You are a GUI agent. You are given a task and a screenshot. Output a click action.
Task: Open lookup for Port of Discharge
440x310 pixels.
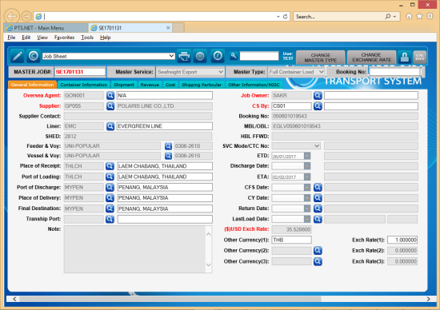[x=110, y=187]
